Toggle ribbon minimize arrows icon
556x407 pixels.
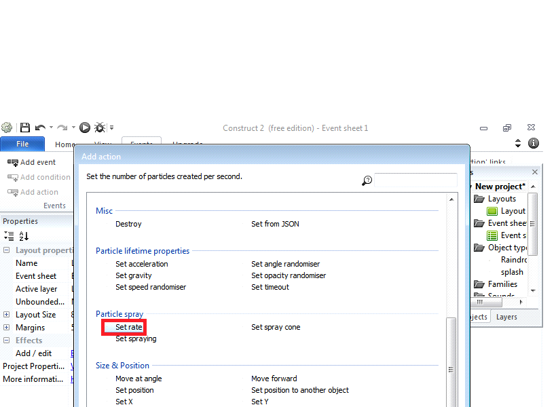tap(518, 143)
